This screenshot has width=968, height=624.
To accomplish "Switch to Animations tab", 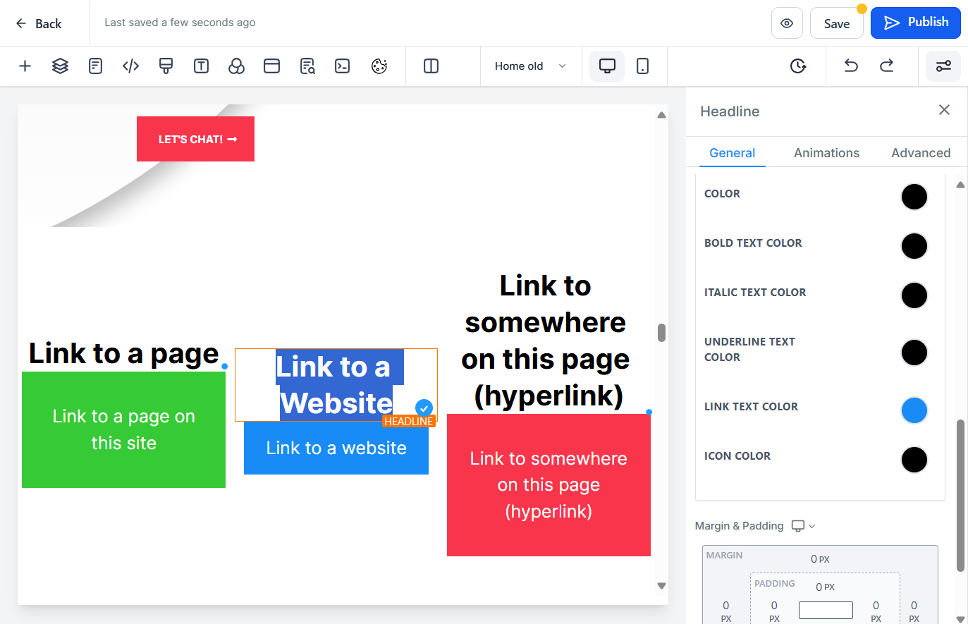I will [826, 153].
